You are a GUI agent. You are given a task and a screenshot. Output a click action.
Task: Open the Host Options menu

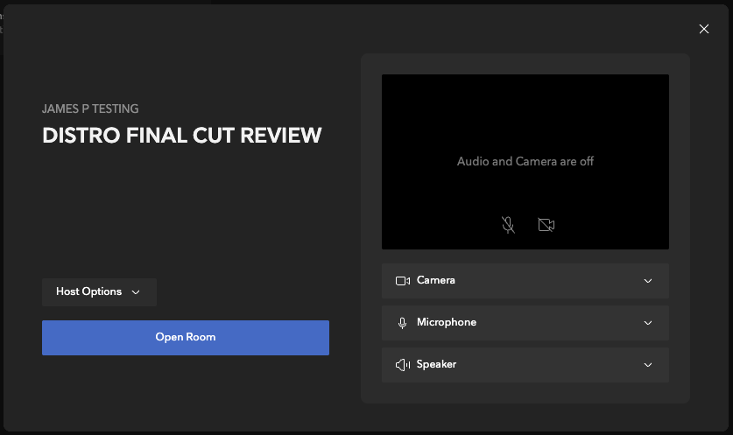coord(99,292)
